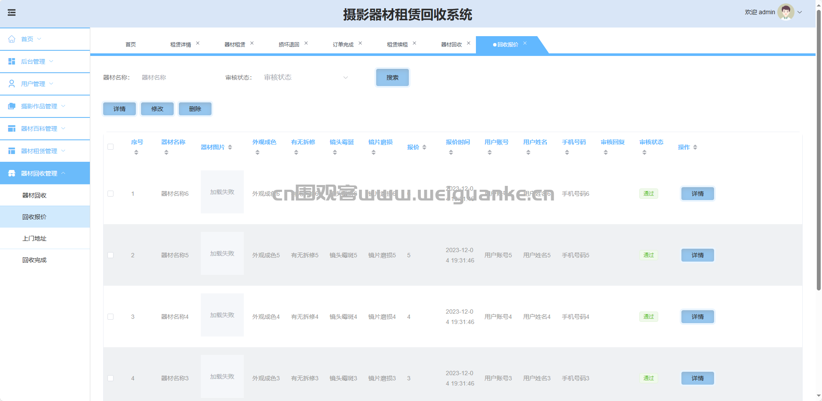Click the hamburger menu collapse icon
Image resolution: width=822 pixels, height=401 pixels.
(x=12, y=12)
